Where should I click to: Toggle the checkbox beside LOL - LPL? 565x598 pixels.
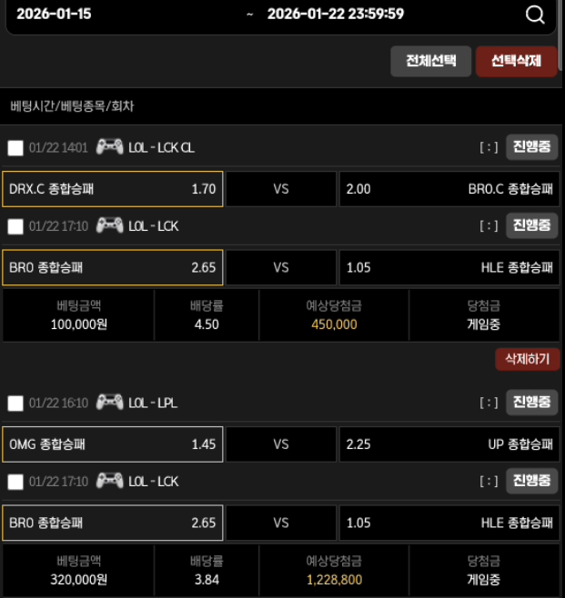click(x=15, y=403)
